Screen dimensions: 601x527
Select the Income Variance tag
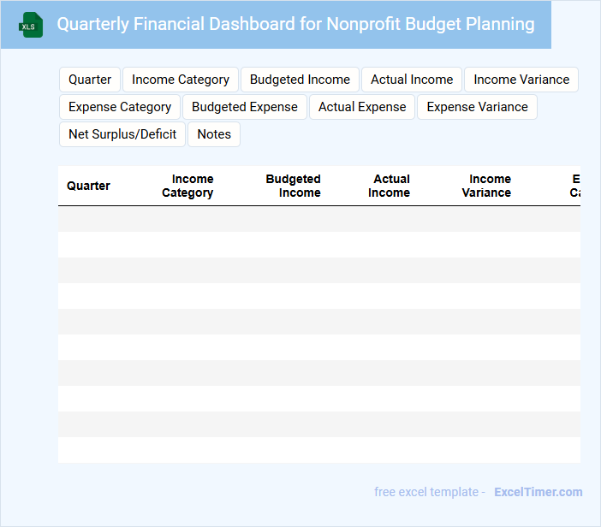coord(521,80)
